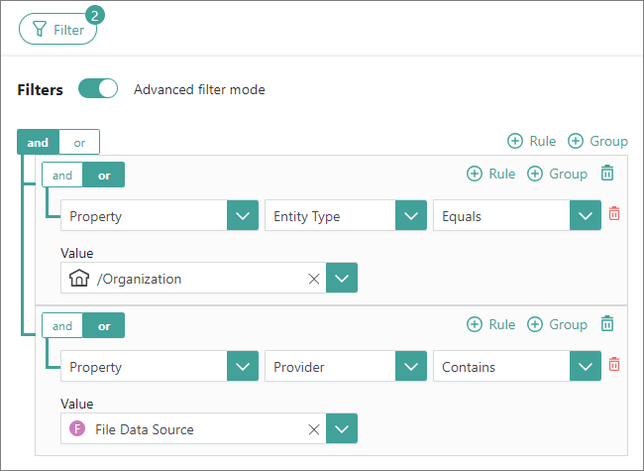
Task: Delete the first filter group
Action: [x=607, y=174]
